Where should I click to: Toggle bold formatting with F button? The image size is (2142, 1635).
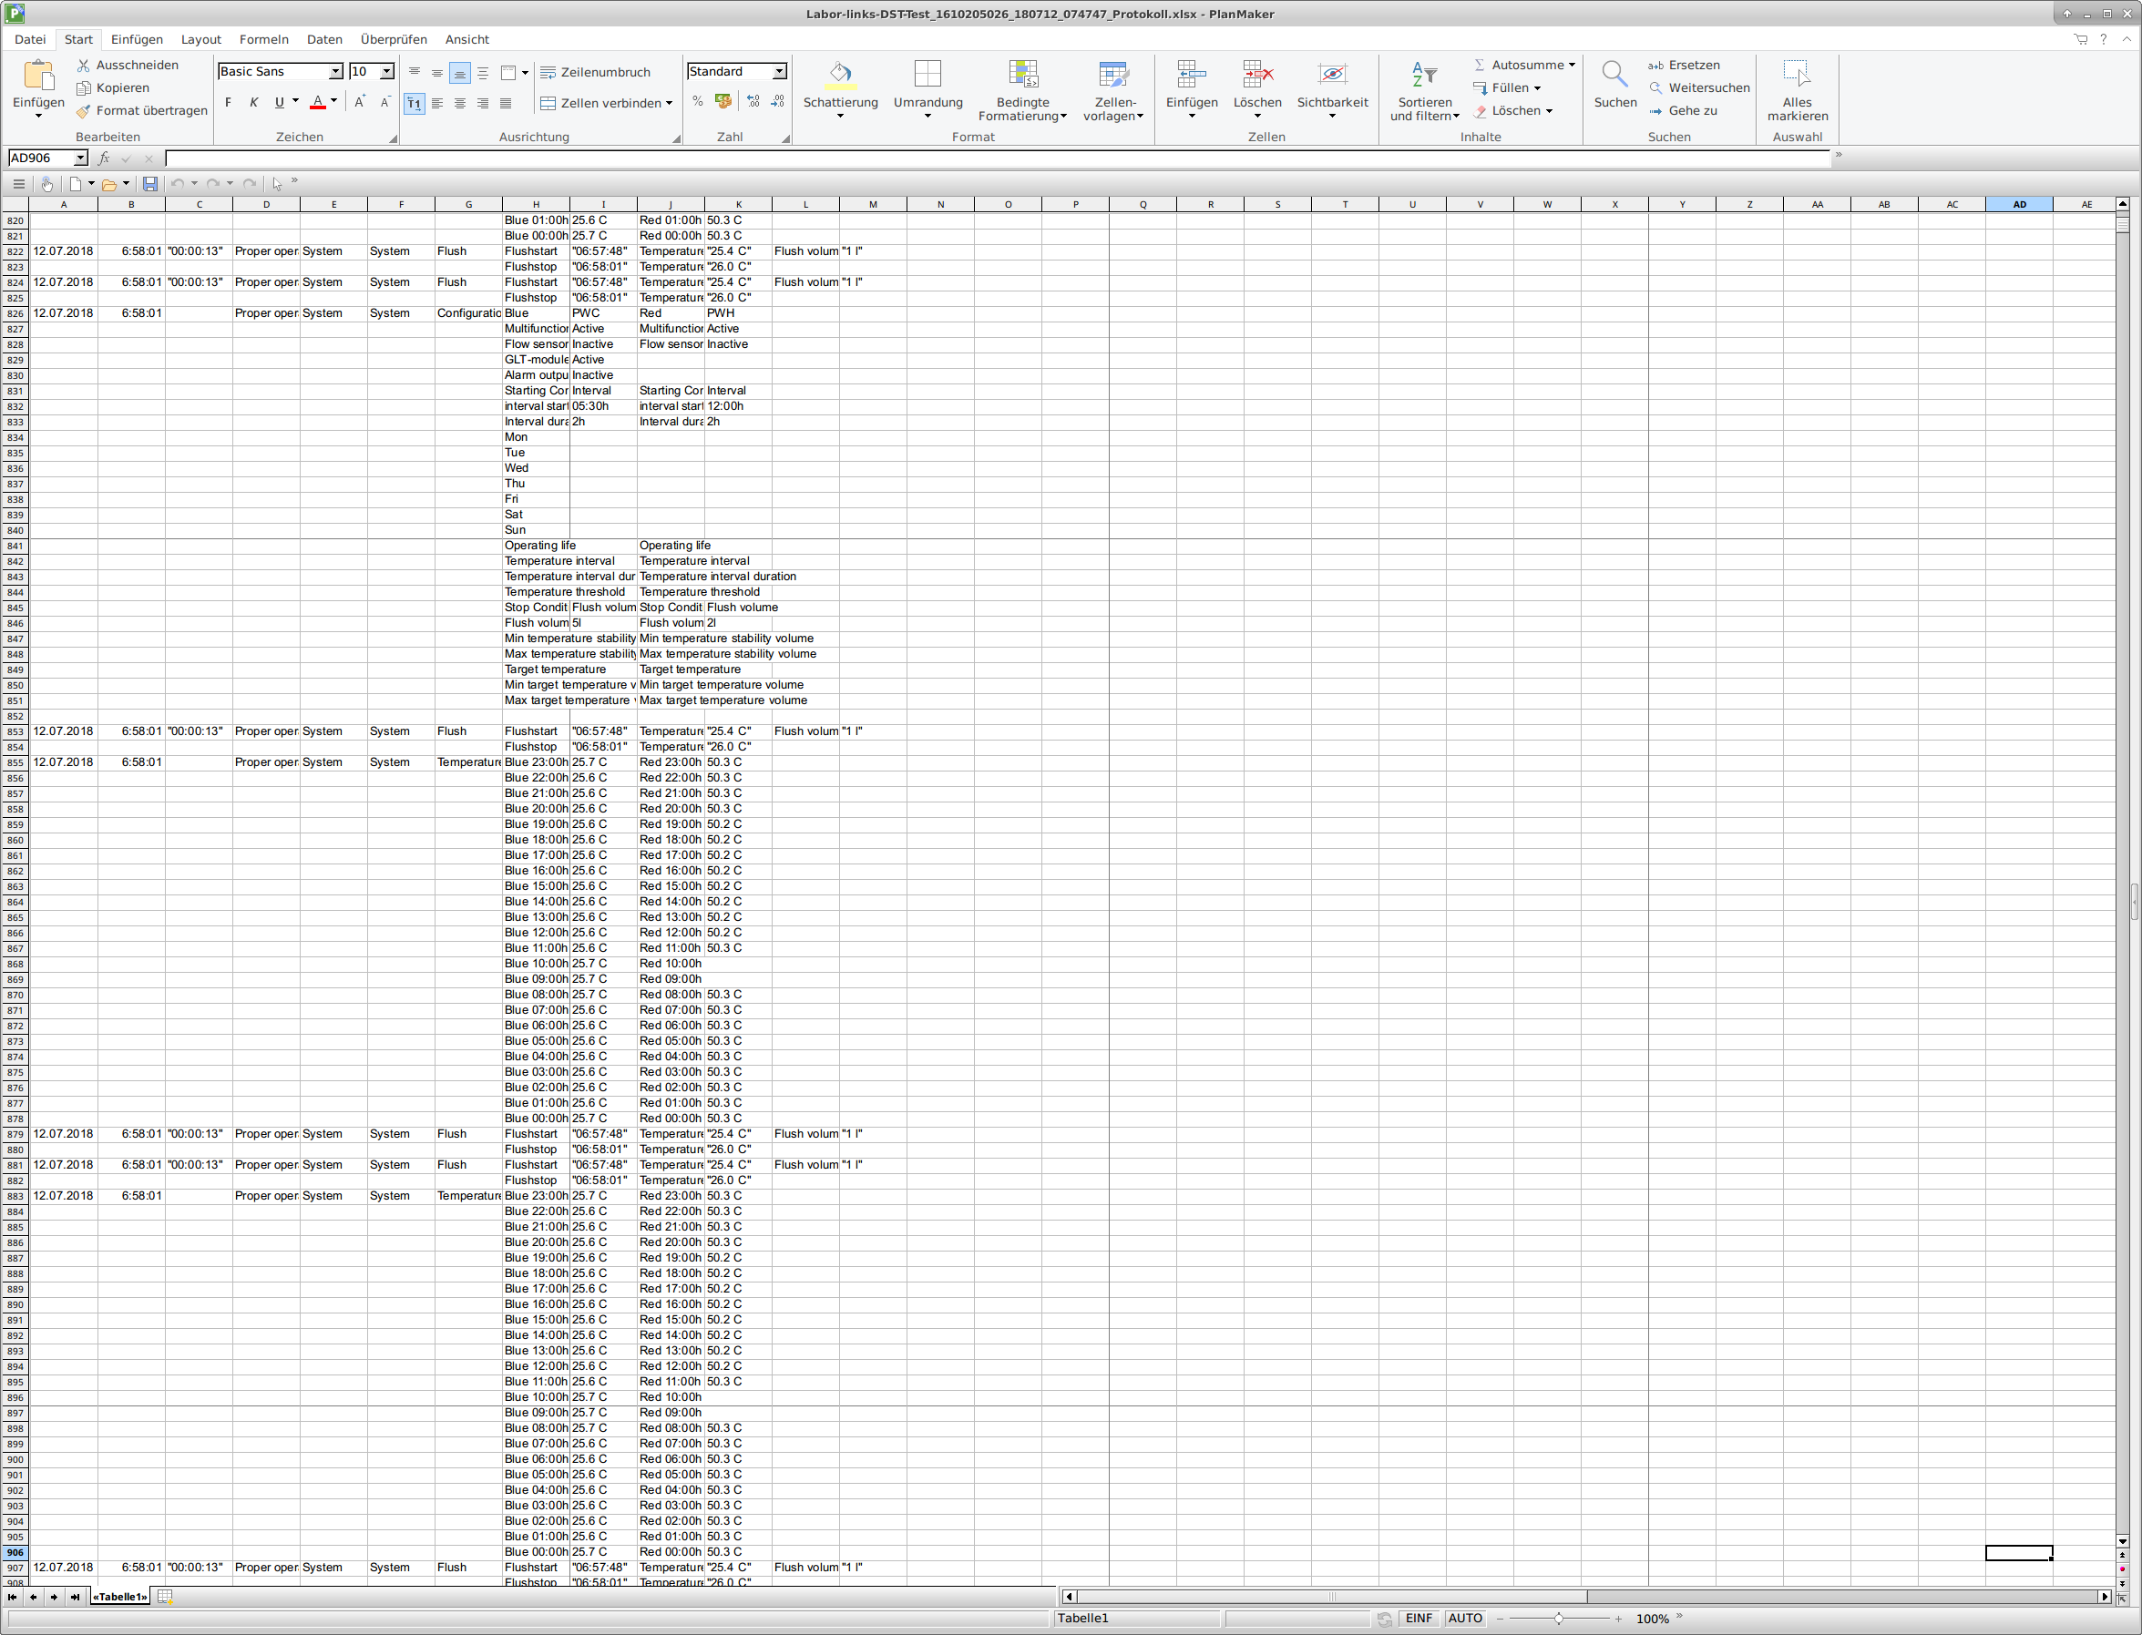229,102
